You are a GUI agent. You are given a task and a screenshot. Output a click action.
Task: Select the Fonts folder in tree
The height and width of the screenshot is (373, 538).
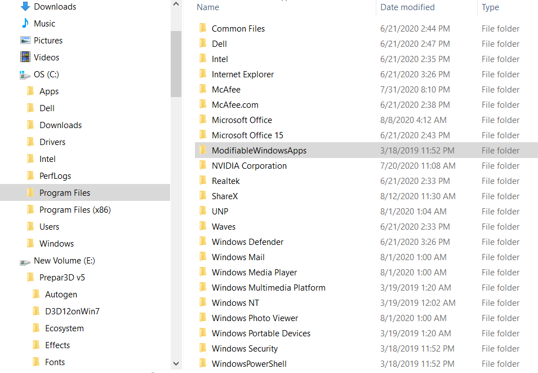(55, 362)
